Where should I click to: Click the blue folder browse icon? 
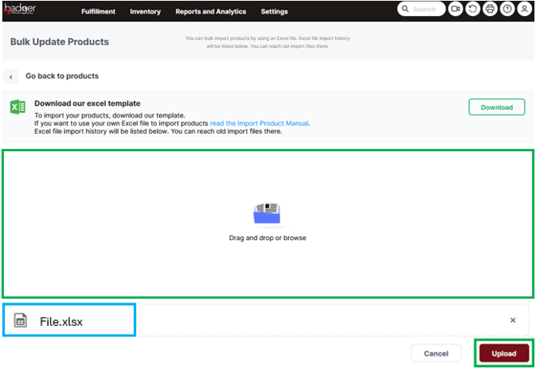(267, 214)
